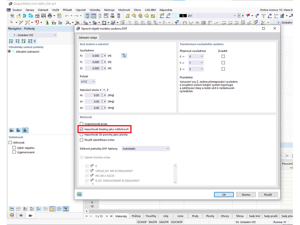Open the Y -> coordinate mapping dropdown
The image size is (300, 225).
(196, 63)
